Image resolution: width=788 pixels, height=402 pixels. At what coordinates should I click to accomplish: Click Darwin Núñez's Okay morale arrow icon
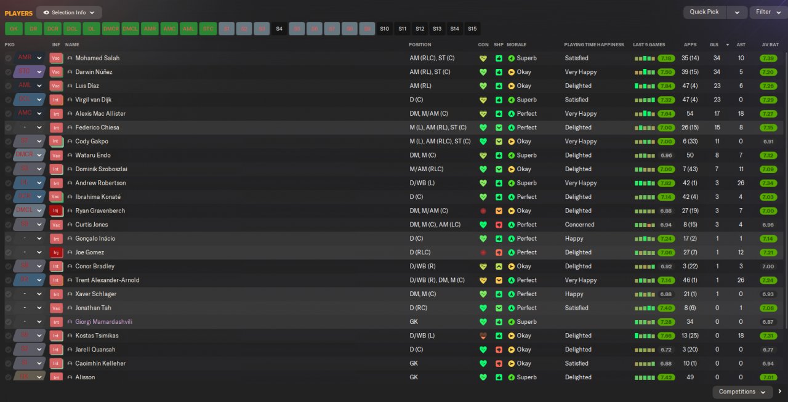click(x=512, y=72)
